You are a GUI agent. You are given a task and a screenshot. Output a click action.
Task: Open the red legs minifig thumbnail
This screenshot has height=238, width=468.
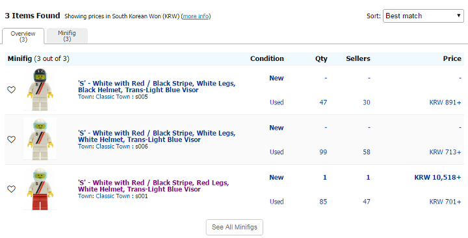40,189
